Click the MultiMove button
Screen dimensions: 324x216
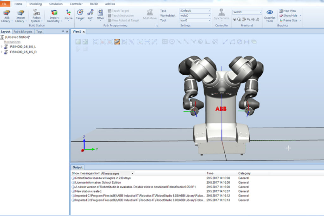pos(150,15)
